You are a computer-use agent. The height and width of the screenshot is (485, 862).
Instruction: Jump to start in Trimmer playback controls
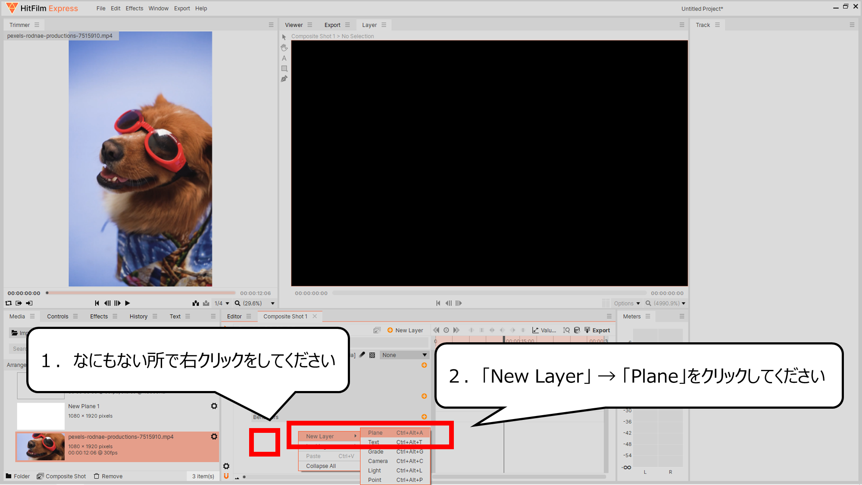coord(97,303)
